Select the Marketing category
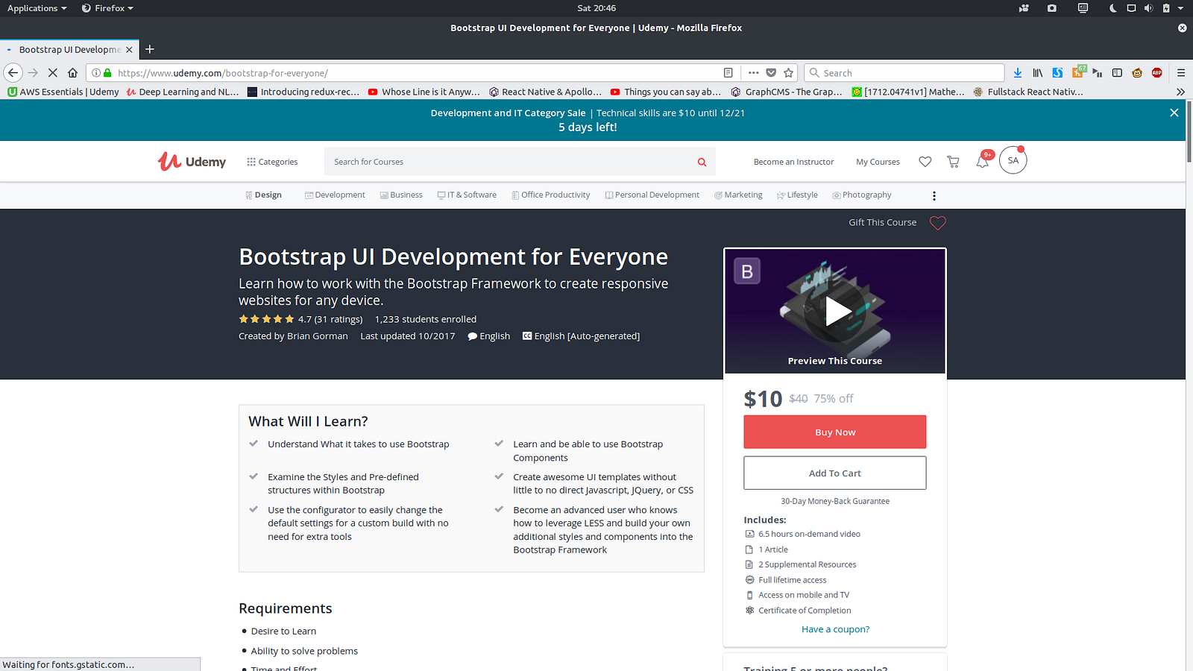The width and height of the screenshot is (1193, 671). click(x=738, y=195)
